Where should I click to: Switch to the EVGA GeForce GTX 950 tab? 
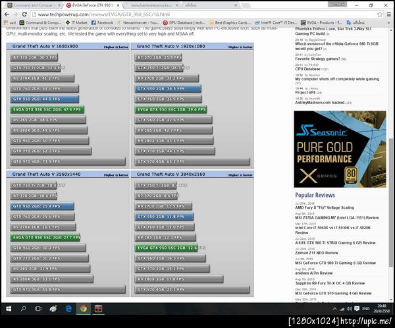coord(90,5)
